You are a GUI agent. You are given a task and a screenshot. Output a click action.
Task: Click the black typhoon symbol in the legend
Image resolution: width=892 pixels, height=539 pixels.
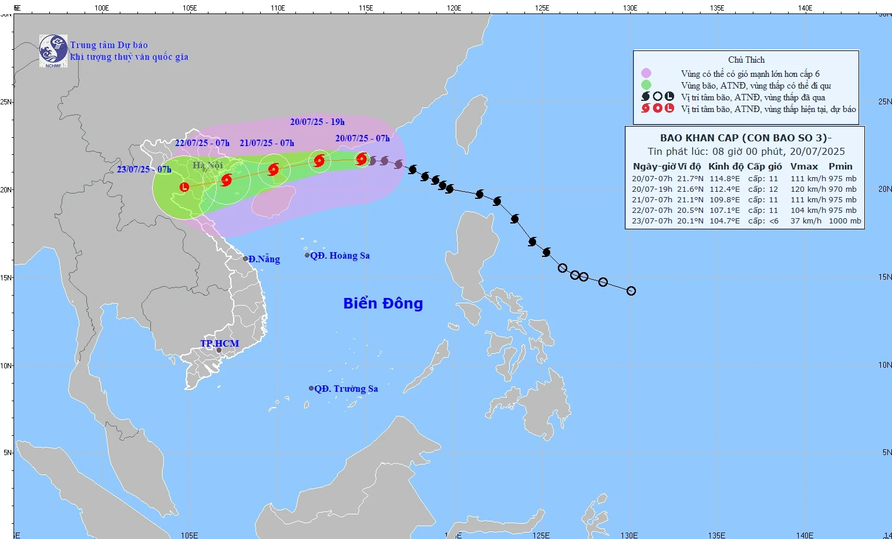pos(646,97)
